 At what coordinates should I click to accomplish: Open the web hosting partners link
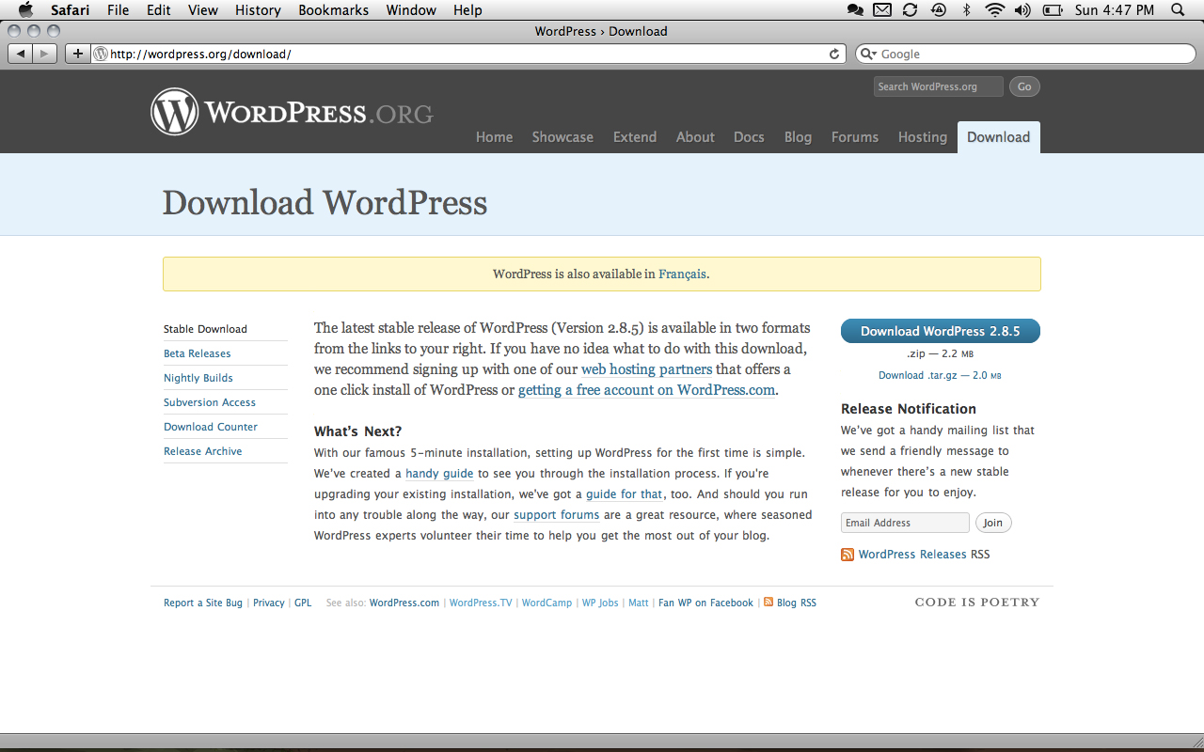point(647,369)
